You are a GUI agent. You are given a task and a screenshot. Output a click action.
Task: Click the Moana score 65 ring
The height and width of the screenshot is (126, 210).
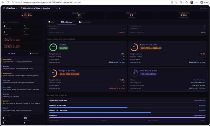tap(134, 47)
